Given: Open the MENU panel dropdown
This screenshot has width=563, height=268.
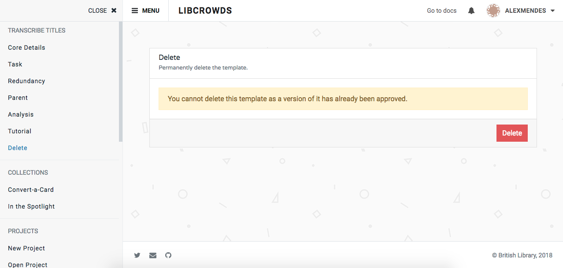Looking at the screenshot, I should pyautogui.click(x=145, y=10).
